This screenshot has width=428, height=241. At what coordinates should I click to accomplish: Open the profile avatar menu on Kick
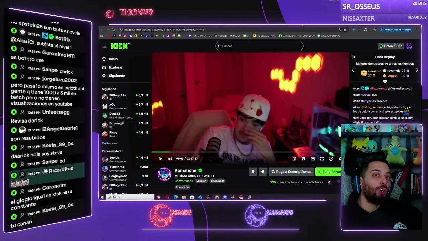pos(409,46)
